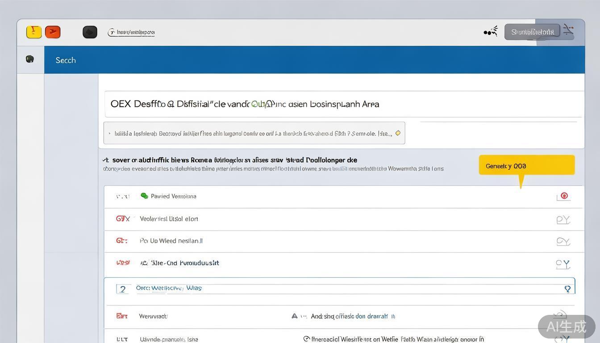Select the red radio button in Pavied row
Image resolution: width=600 pixels, height=343 pixels.
(x=564, y=196)
